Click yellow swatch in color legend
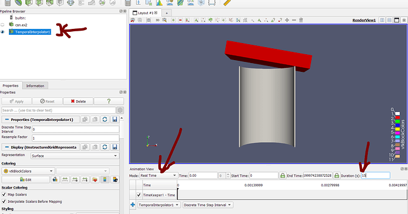This screenshot has width=408, height=214. tap(397, 129)
